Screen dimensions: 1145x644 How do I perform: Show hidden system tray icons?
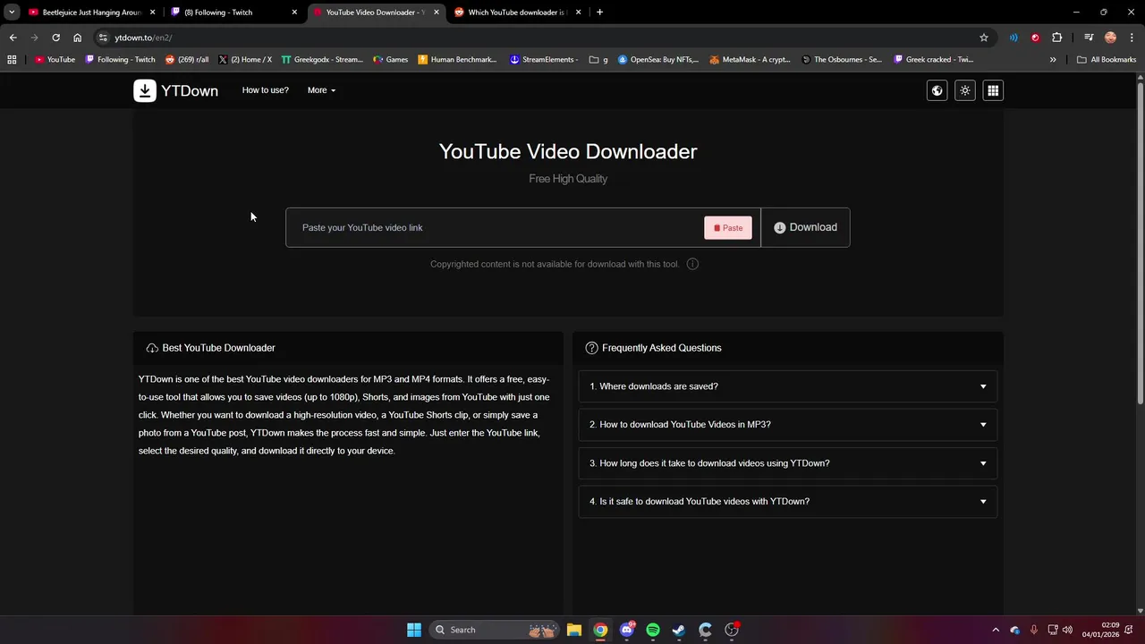click(996, 630)
